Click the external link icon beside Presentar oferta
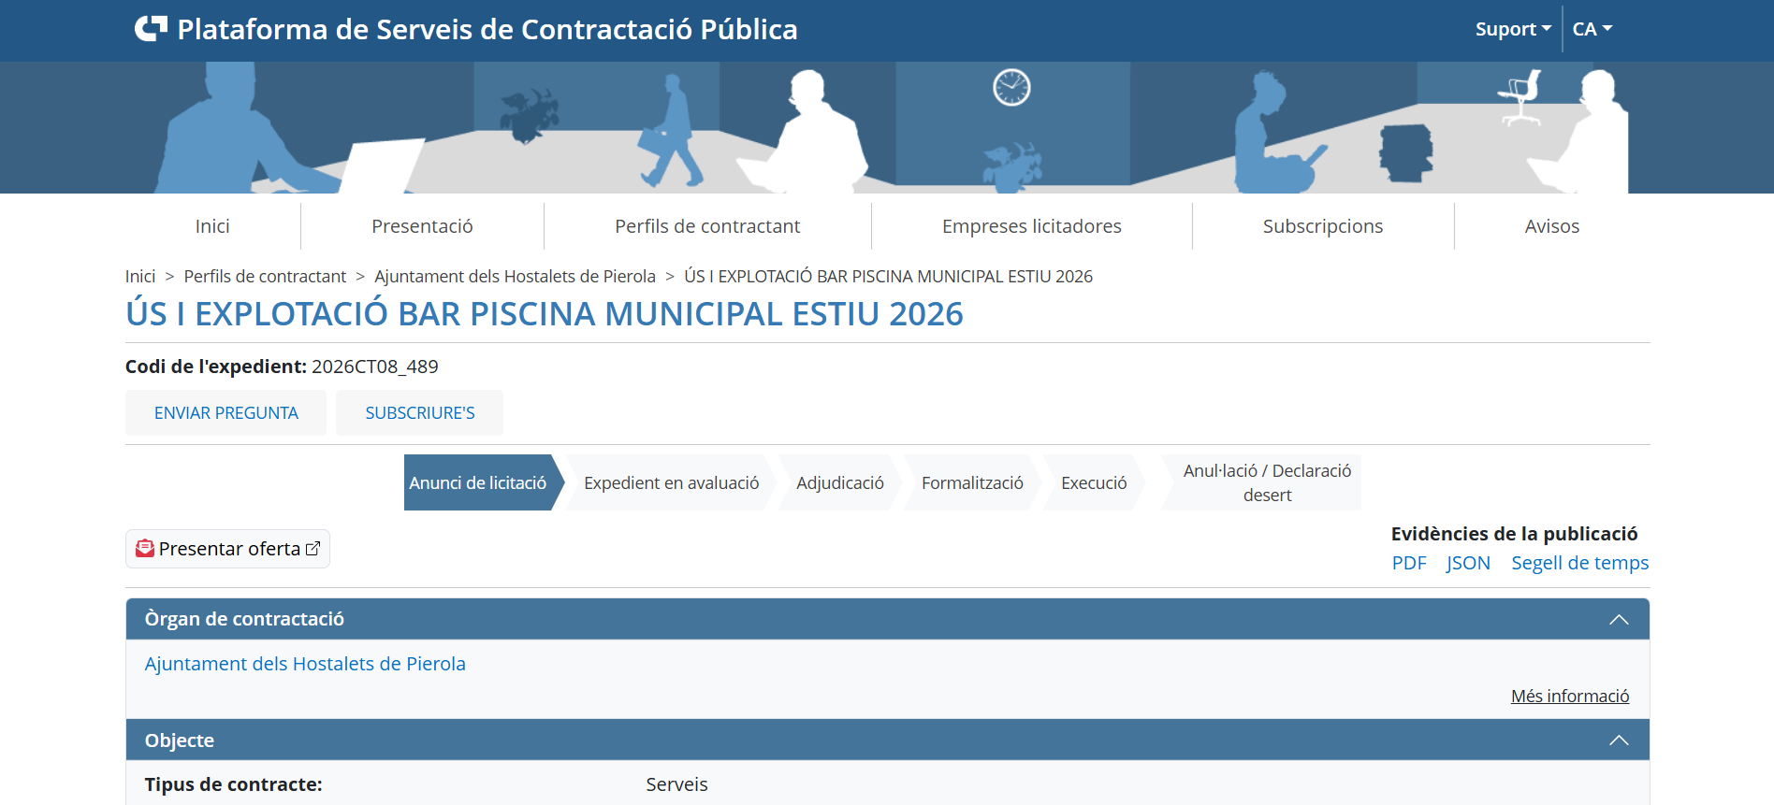The width and height of the screenshot is (1774, 805). (313, 549)
